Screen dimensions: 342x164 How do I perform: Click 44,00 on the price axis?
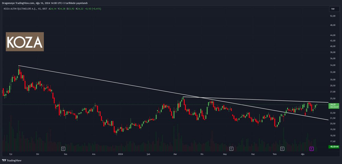(333, 35)
